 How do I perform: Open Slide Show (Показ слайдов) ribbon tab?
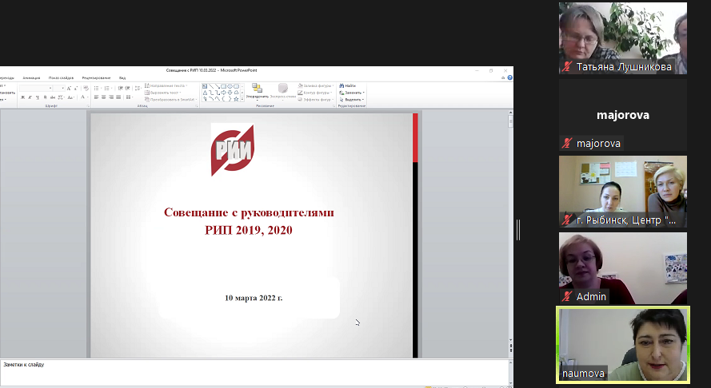pyautogui.click(x=61, y=78)
